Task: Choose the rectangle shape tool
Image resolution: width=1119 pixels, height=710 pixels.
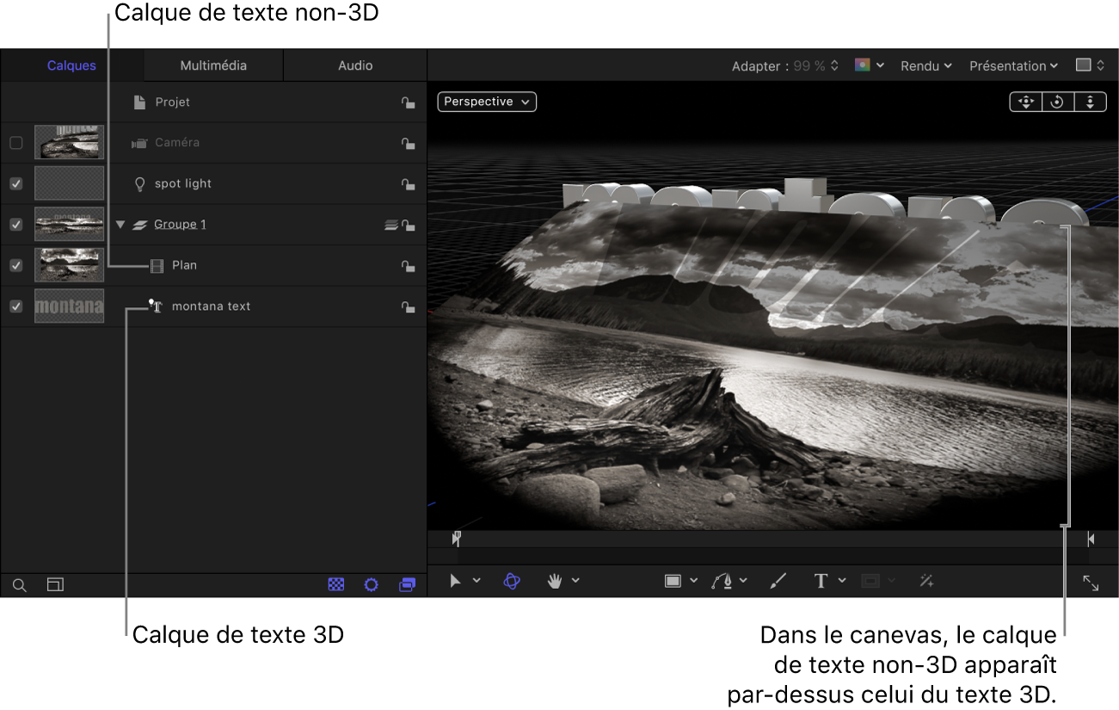Action: click(673, 582)
